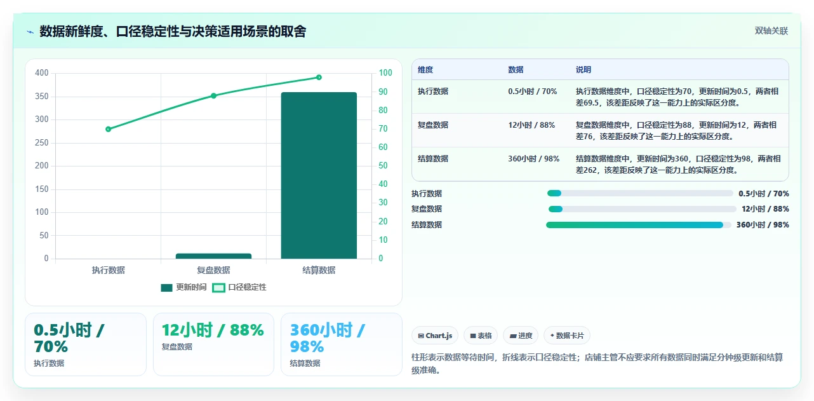The width and height of the screenshot is (814, 401).
Task: Select the 0.5小时 / 70% data card
Action: pos(86,344)
